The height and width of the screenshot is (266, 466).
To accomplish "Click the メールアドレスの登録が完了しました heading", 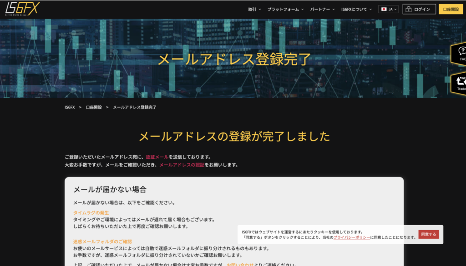I will [x=234, y=137].
